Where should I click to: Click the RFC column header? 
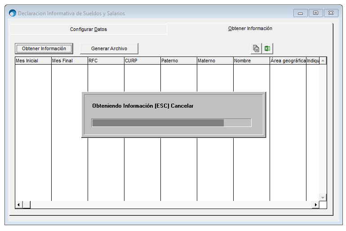point(106,61)
